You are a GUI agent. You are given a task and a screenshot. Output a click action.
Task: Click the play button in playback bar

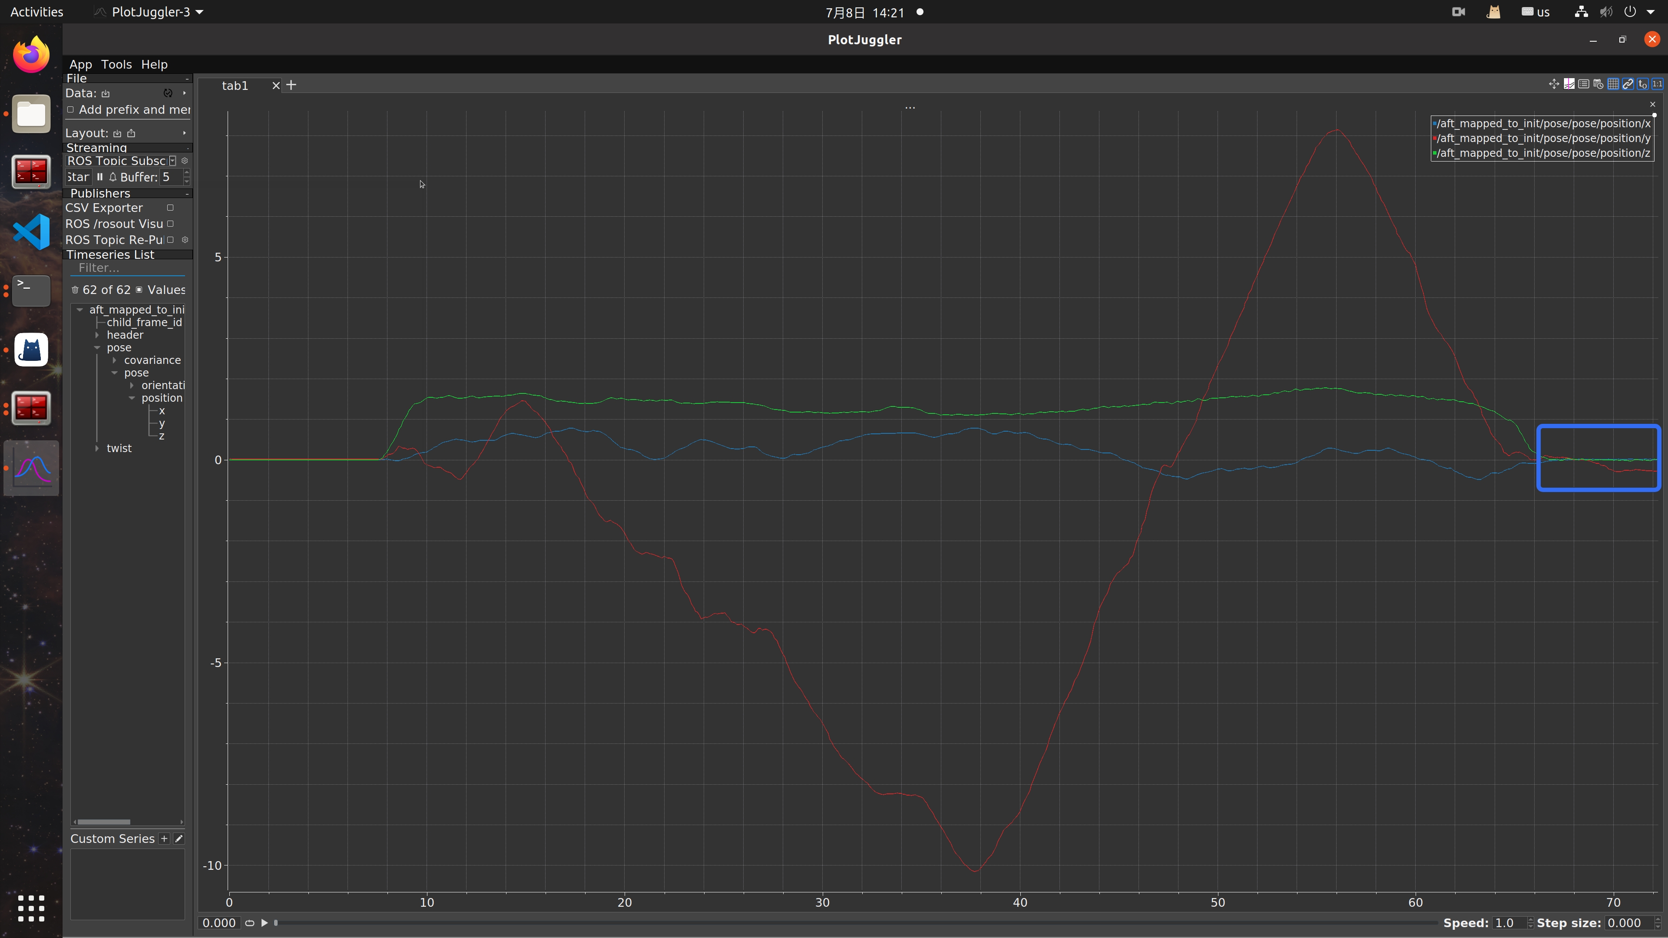pyautogui.click(x=264, y=923)
